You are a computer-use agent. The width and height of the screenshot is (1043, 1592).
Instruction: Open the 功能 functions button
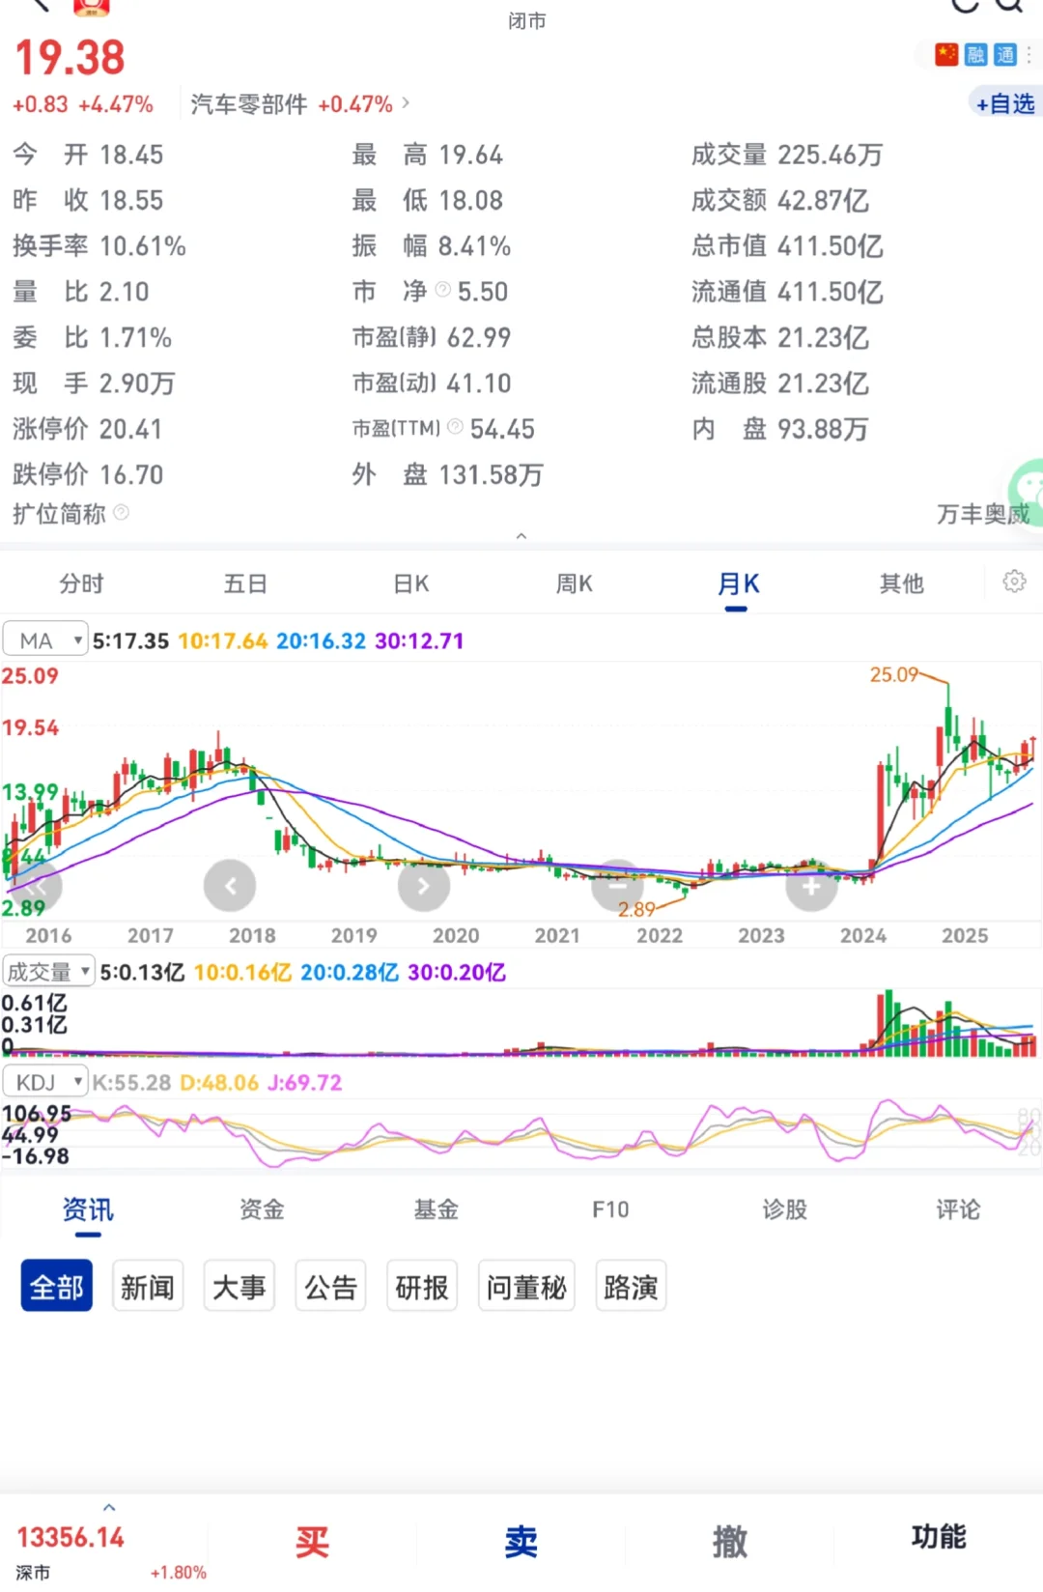939,1537
